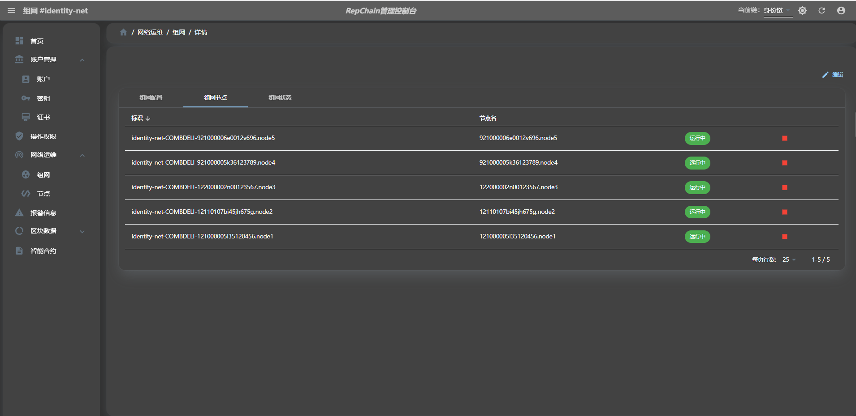The width and height of the screenshot is (856, 416).
Task: Select identity-net-COMBDELI-121000005l35120456.node1 identifier
Action: (x=202, y=236)
